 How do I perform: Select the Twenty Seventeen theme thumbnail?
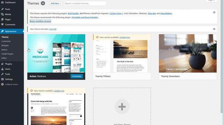[x=188, y=53]
